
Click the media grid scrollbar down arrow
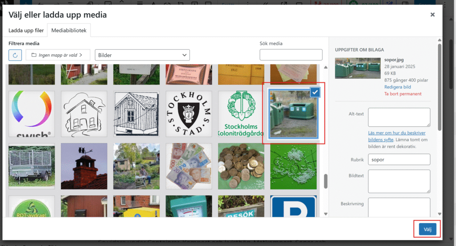pos(326,214)
